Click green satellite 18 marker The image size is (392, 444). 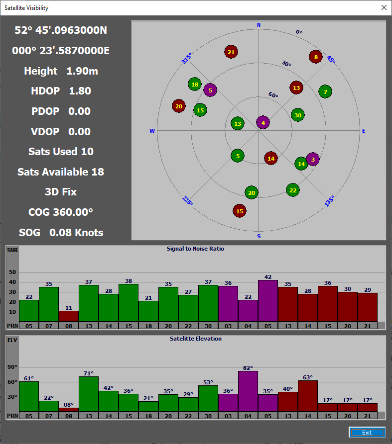point(195,85)
